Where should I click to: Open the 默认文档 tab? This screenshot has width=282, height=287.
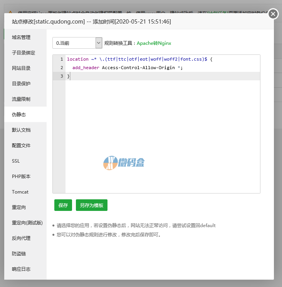click(25, 130)
